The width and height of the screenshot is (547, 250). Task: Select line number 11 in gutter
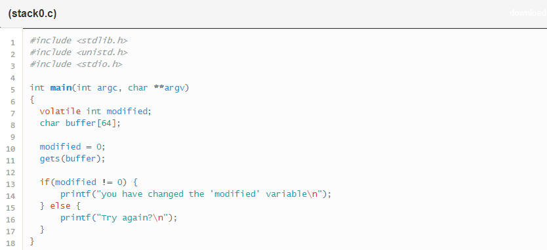click(x=10, y=161)
